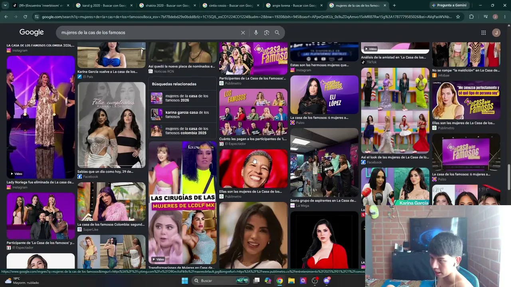Open 'Estas son las hermosas mujeres' Instagram result

point(319,65)
